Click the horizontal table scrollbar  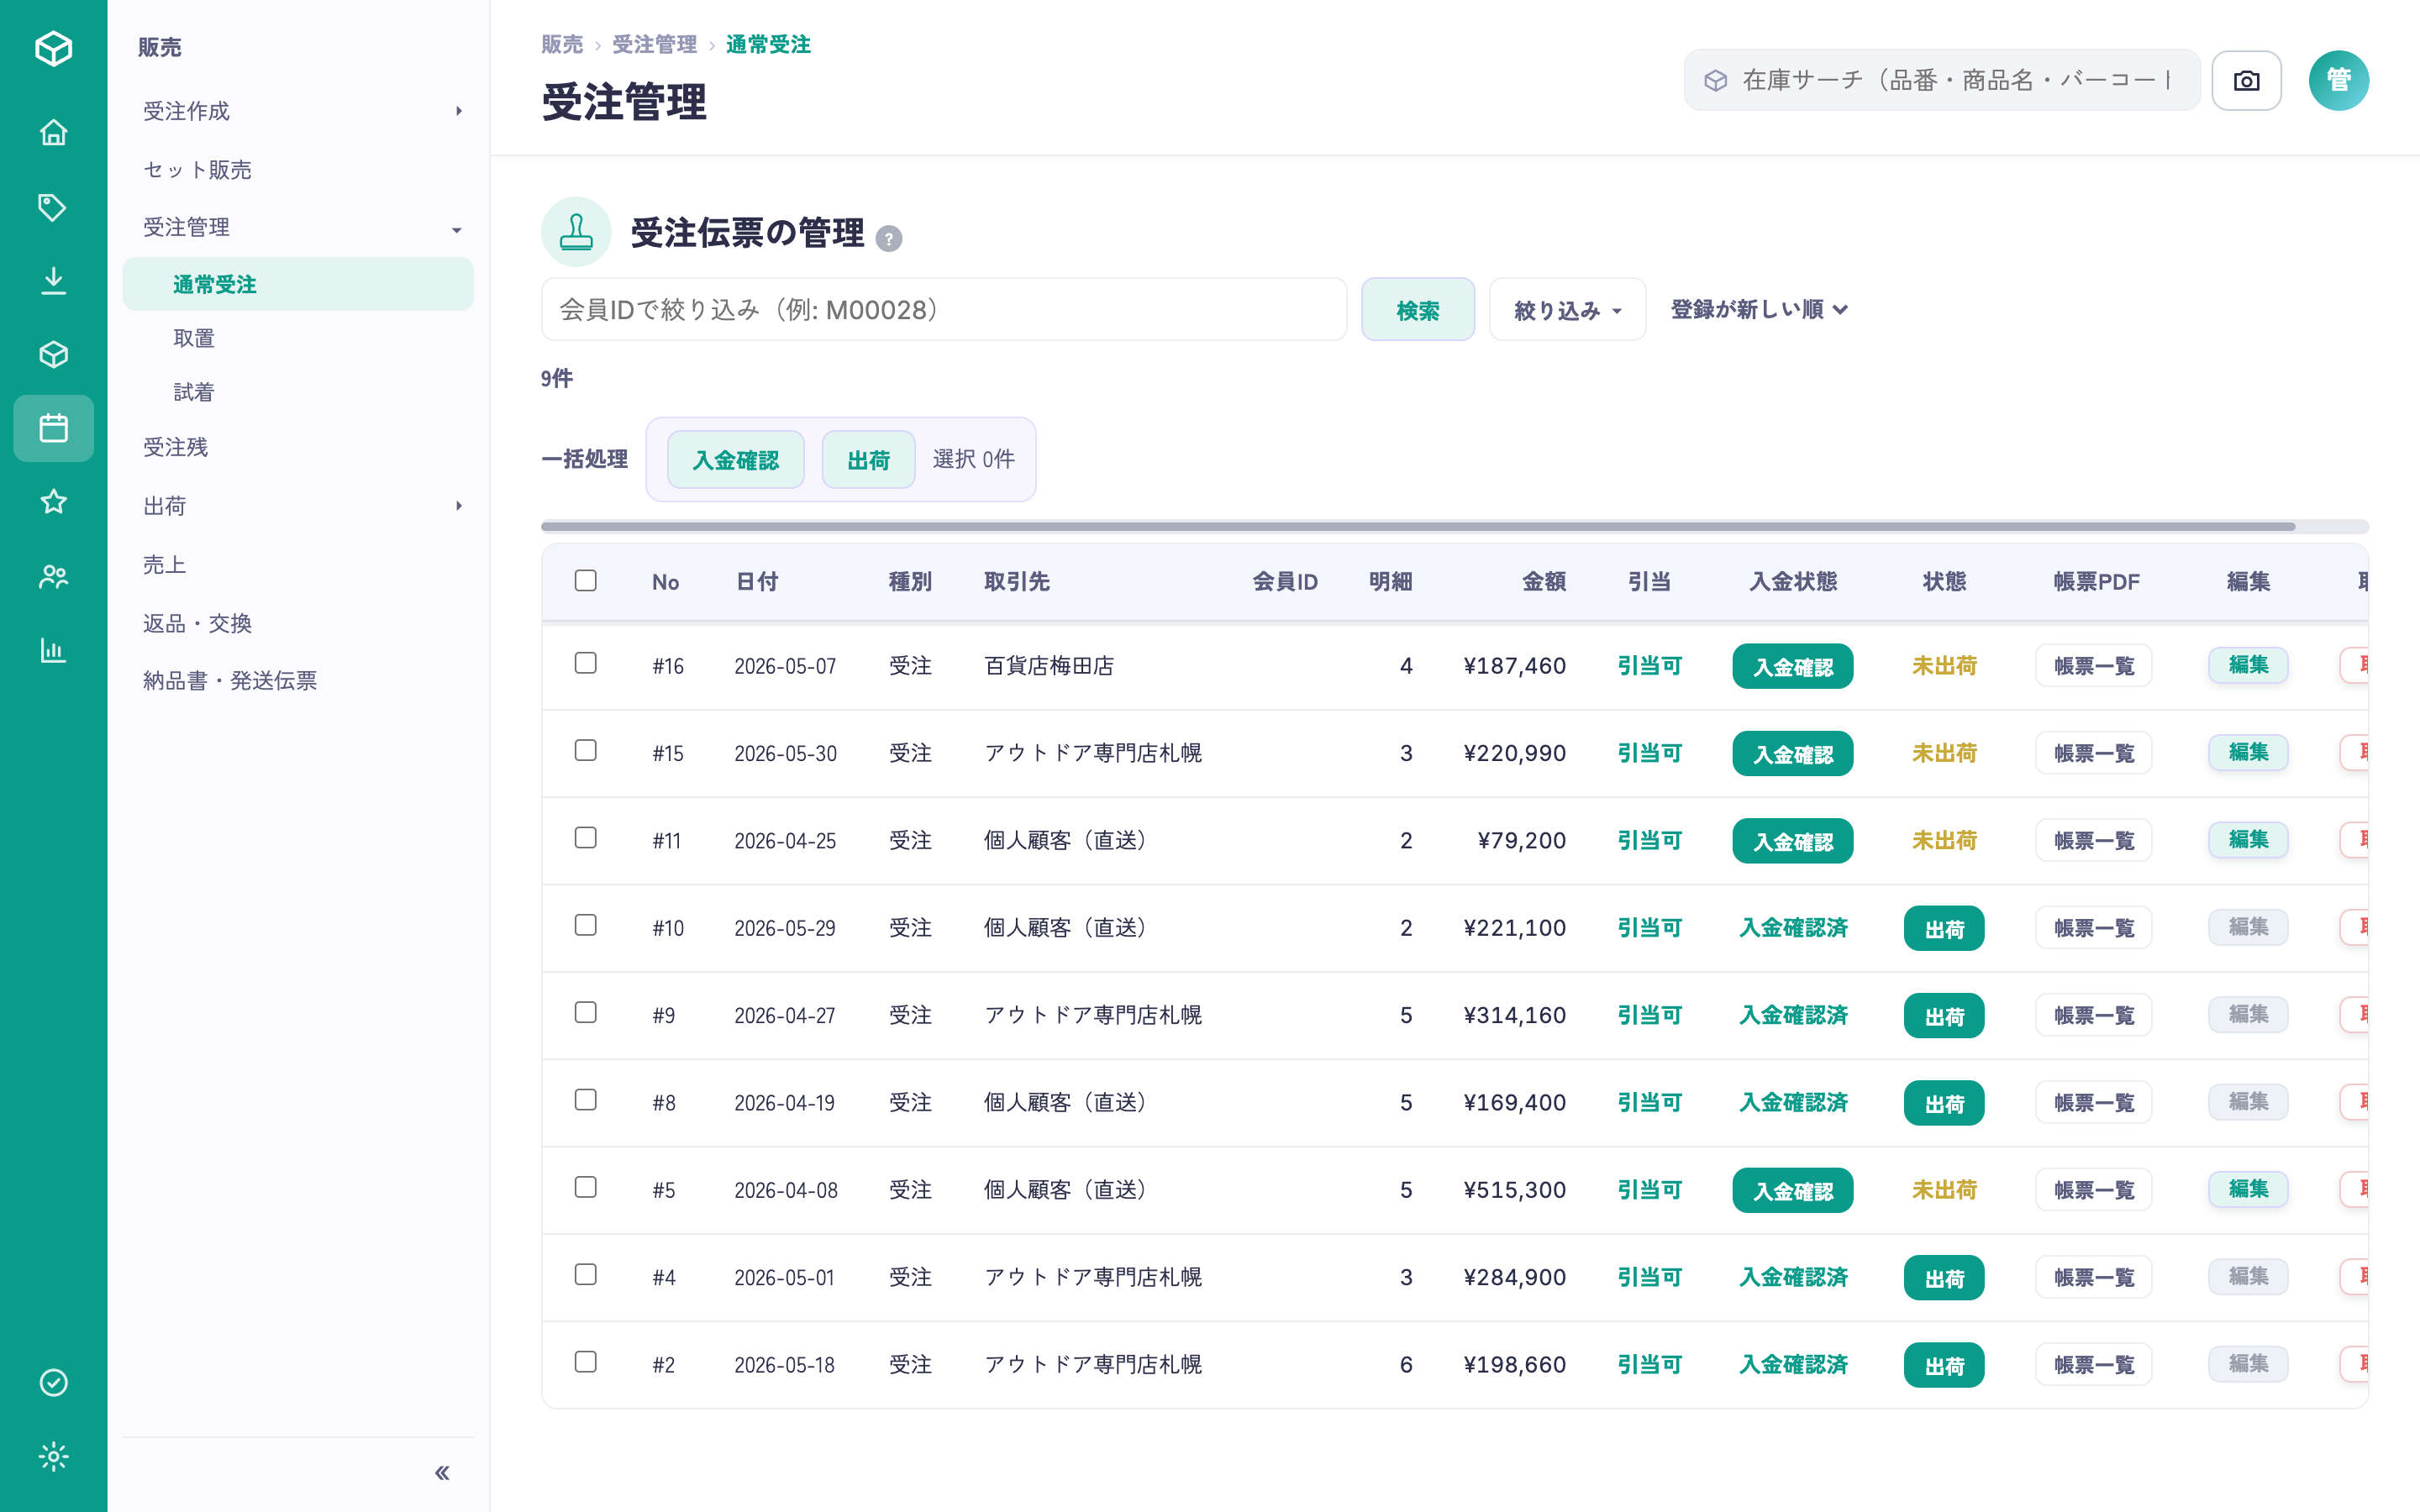pyautogui.click(x=1418, y=526)
